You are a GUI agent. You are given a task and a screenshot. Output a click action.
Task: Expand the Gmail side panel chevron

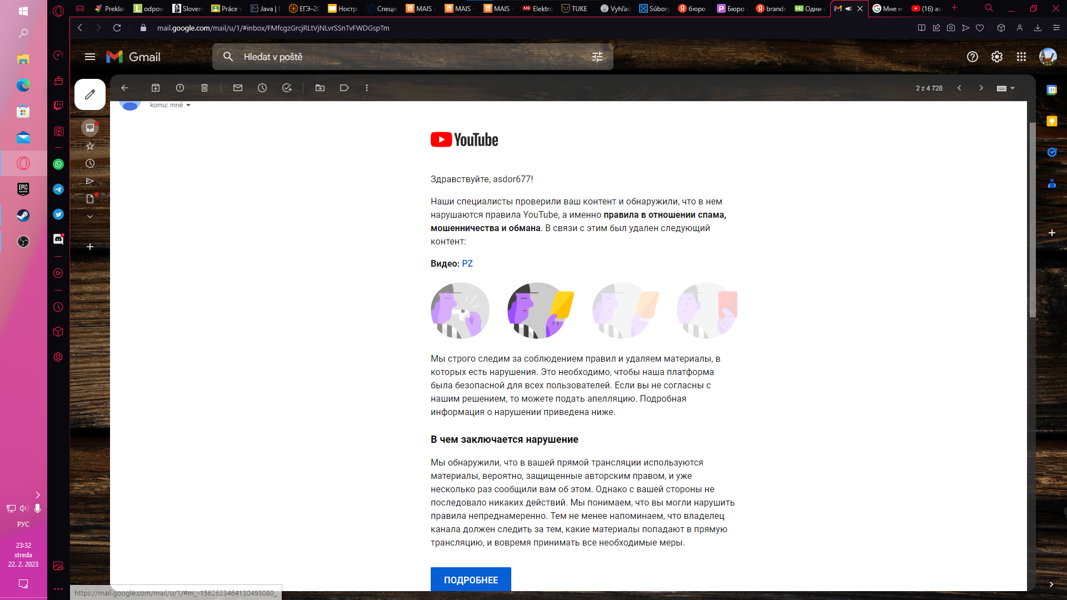[1051, 584]
